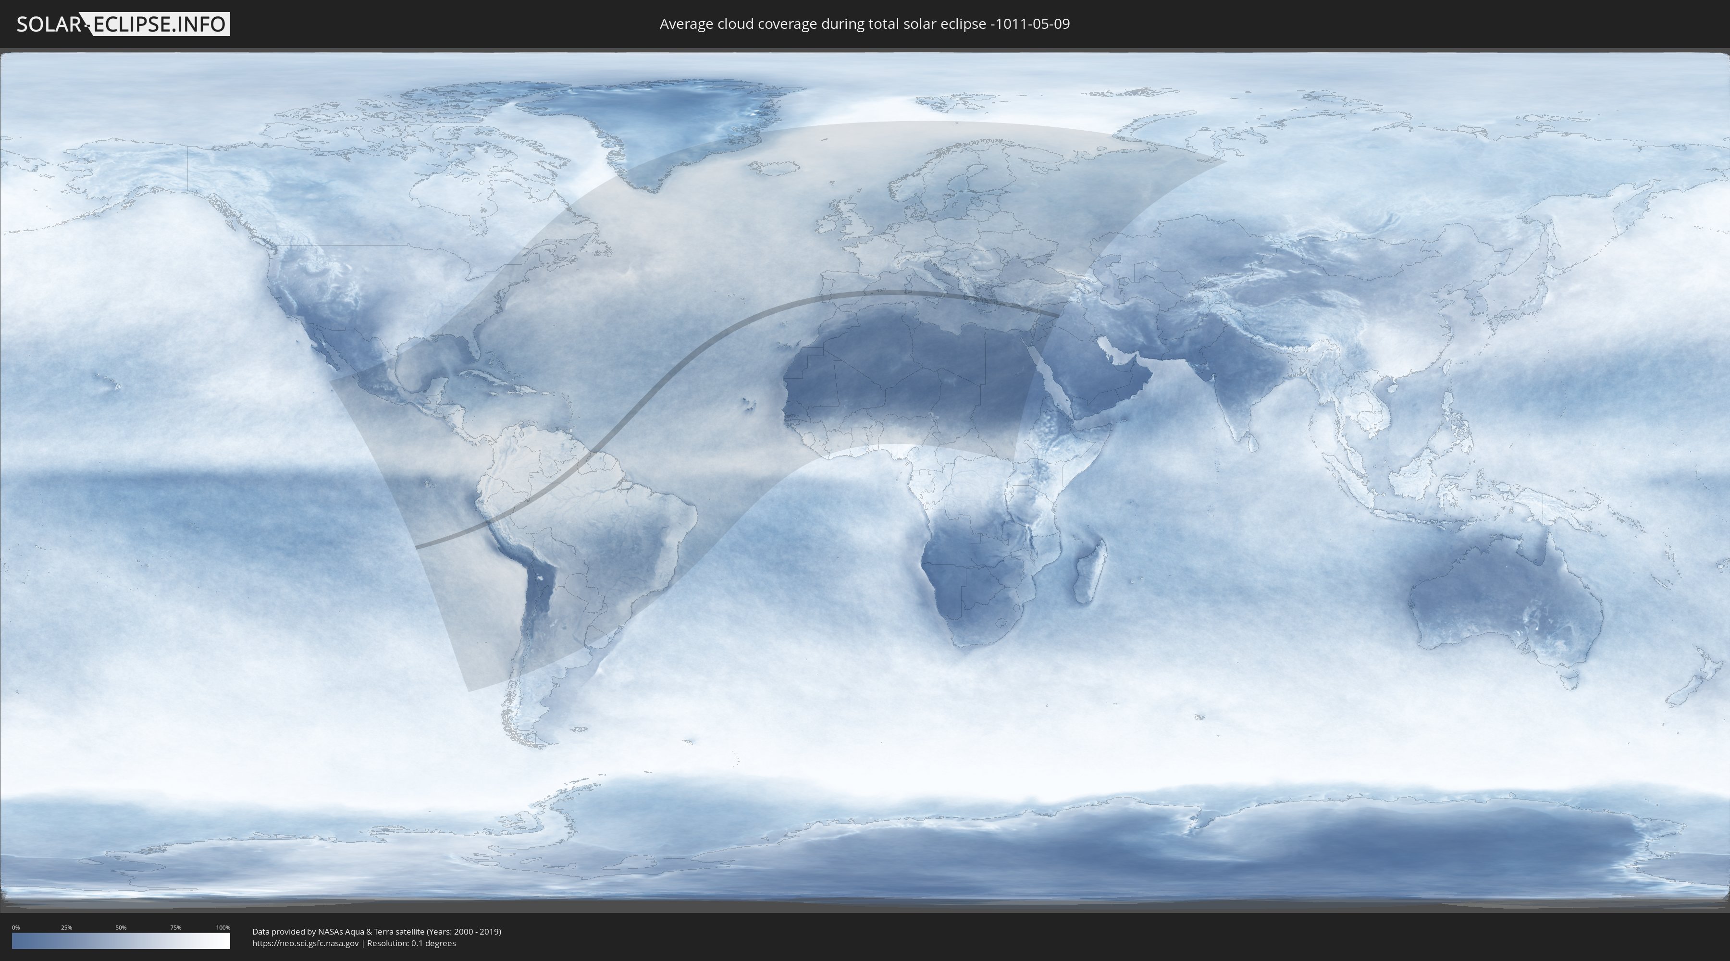
Task: Click the 25% label on the legend
Action: 66,927
